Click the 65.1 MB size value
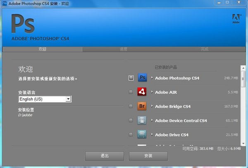 point(232,121)
